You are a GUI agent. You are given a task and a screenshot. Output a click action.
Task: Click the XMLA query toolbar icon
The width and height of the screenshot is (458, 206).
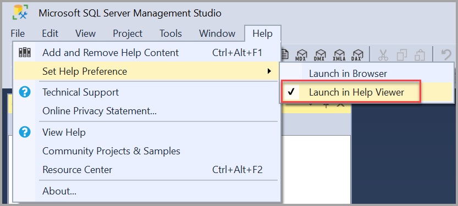click(339, 54)
